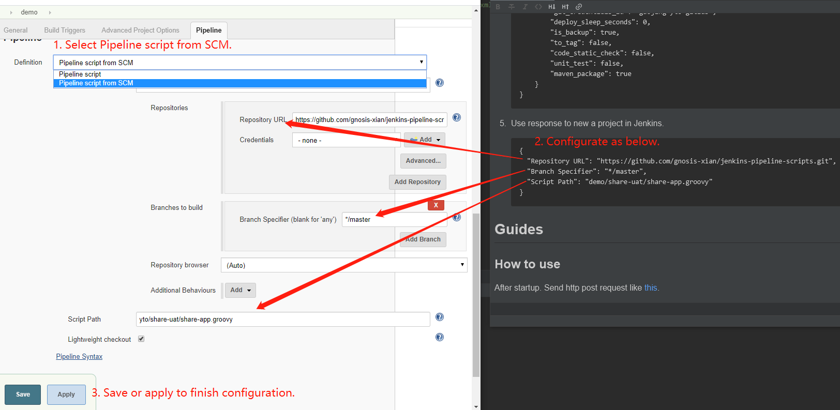The height and width of the screenshot is (410, 840).
Task: Open the Pipeline Syntax link
Action: (x=79, y=357)
